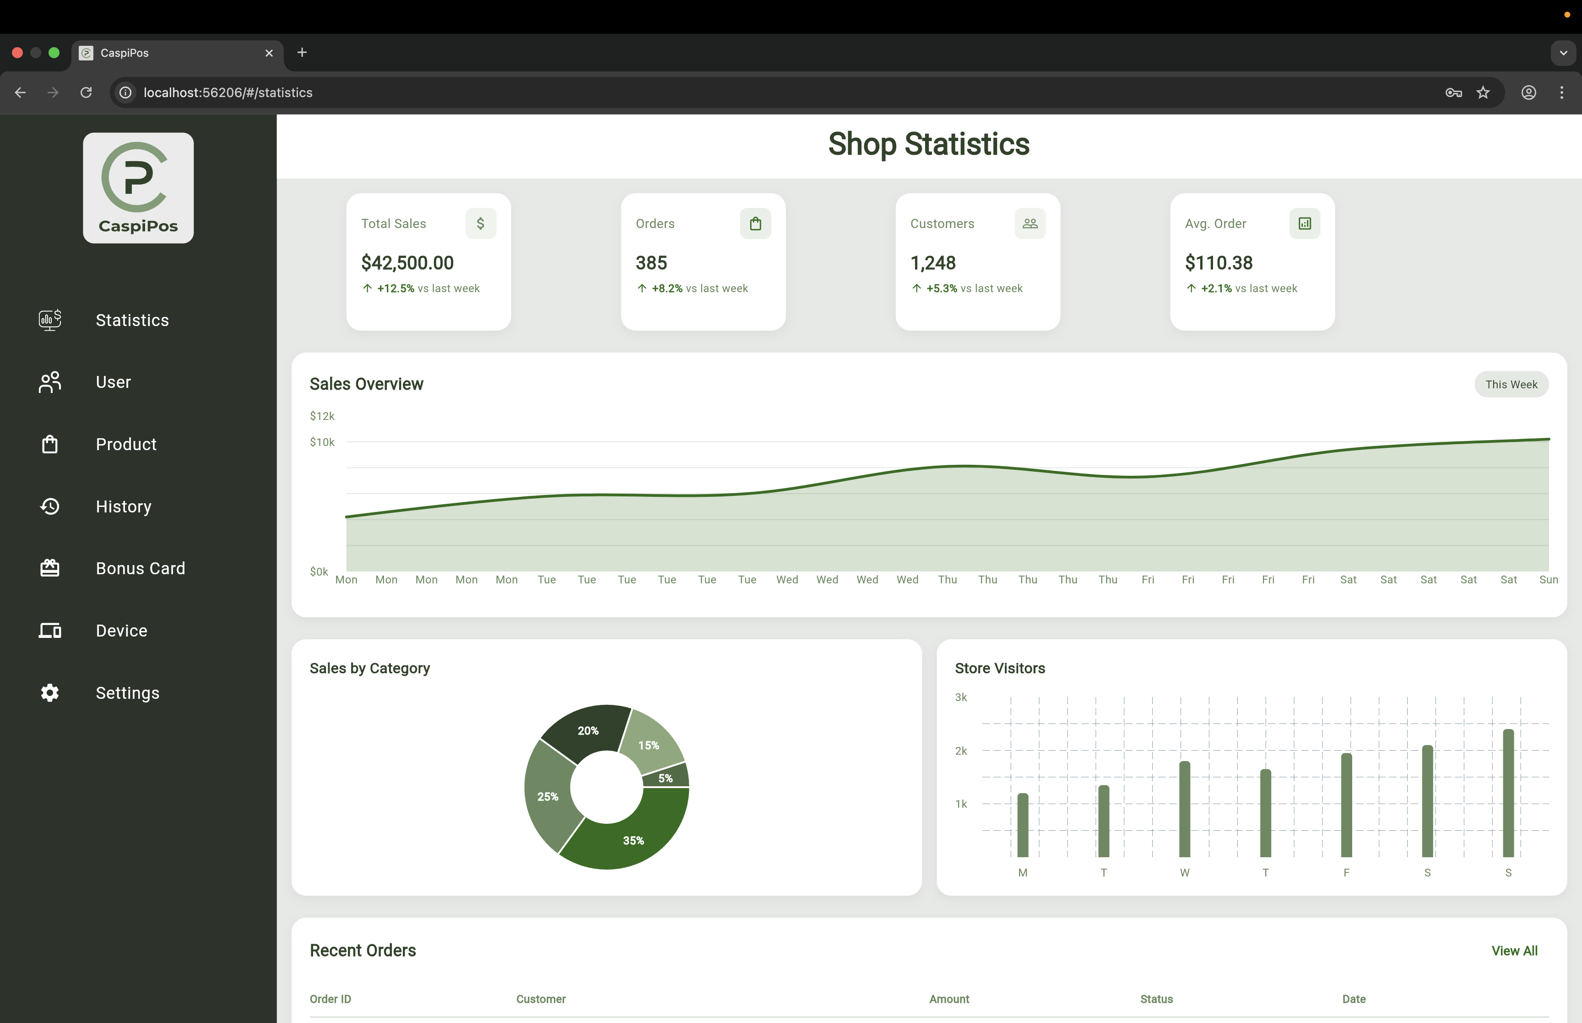Click the Device icon in sidebar

pyautogui.click(x=50, y=631)
